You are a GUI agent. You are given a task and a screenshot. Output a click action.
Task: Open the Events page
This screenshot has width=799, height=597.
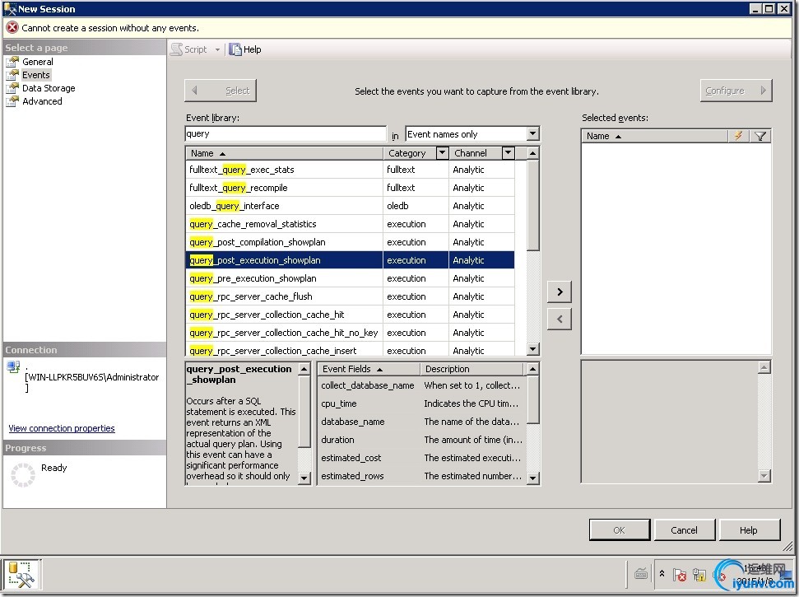[x=35, y=75]
